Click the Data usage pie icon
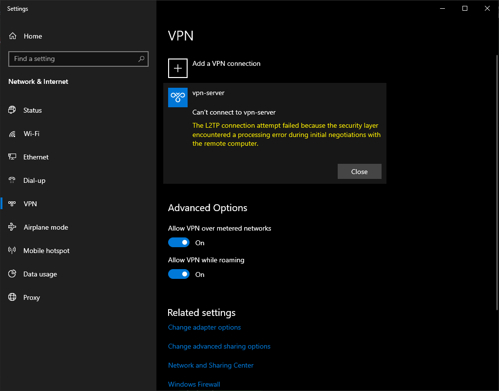Image resolution: width=499 pixels, height=391 pixels. [12, 274]
